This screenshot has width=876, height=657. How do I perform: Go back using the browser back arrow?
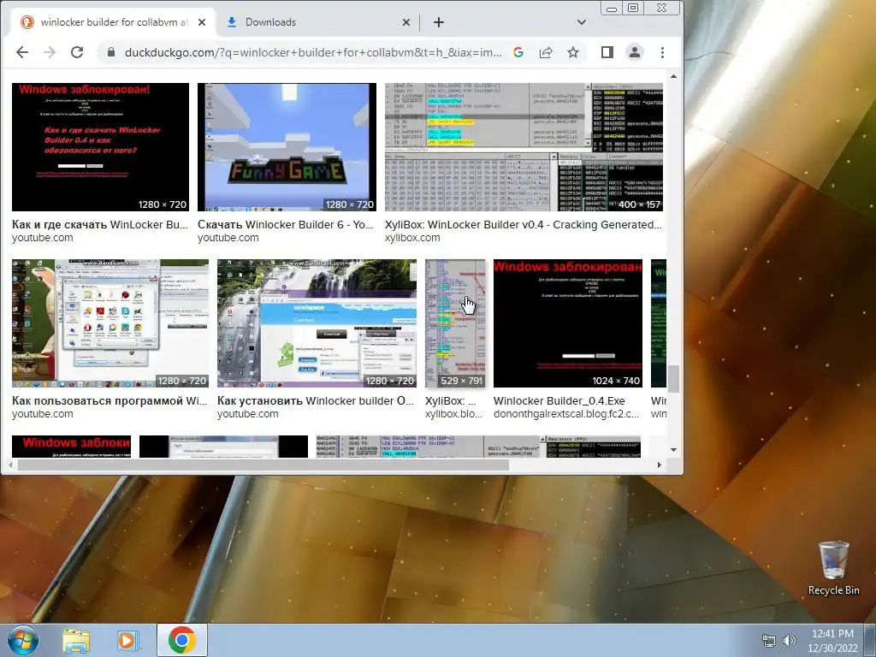tap(21, 52)
